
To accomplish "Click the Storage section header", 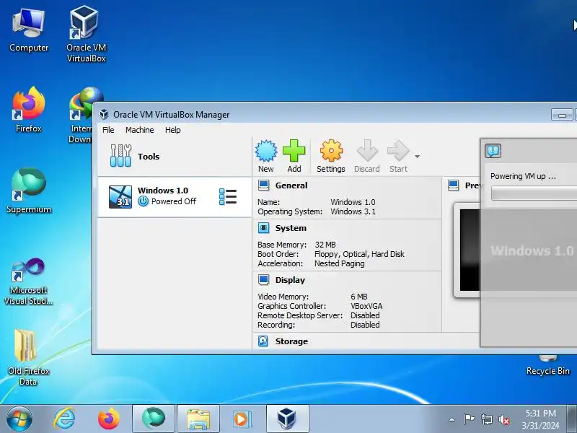I will coord(291,341).
